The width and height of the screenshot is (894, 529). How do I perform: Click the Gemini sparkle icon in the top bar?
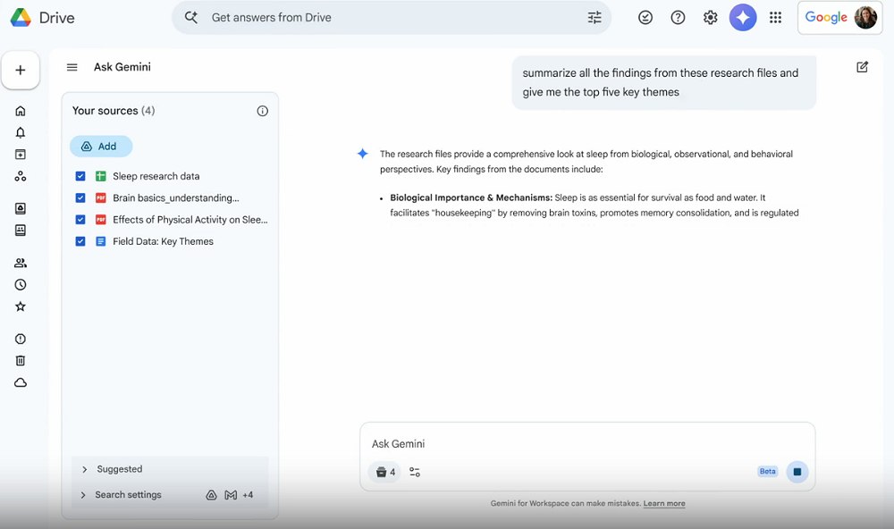point(743,17)
